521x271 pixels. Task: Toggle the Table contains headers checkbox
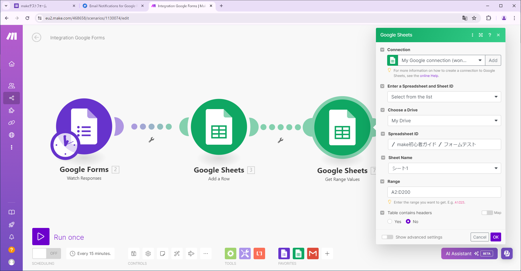[382, 213]
